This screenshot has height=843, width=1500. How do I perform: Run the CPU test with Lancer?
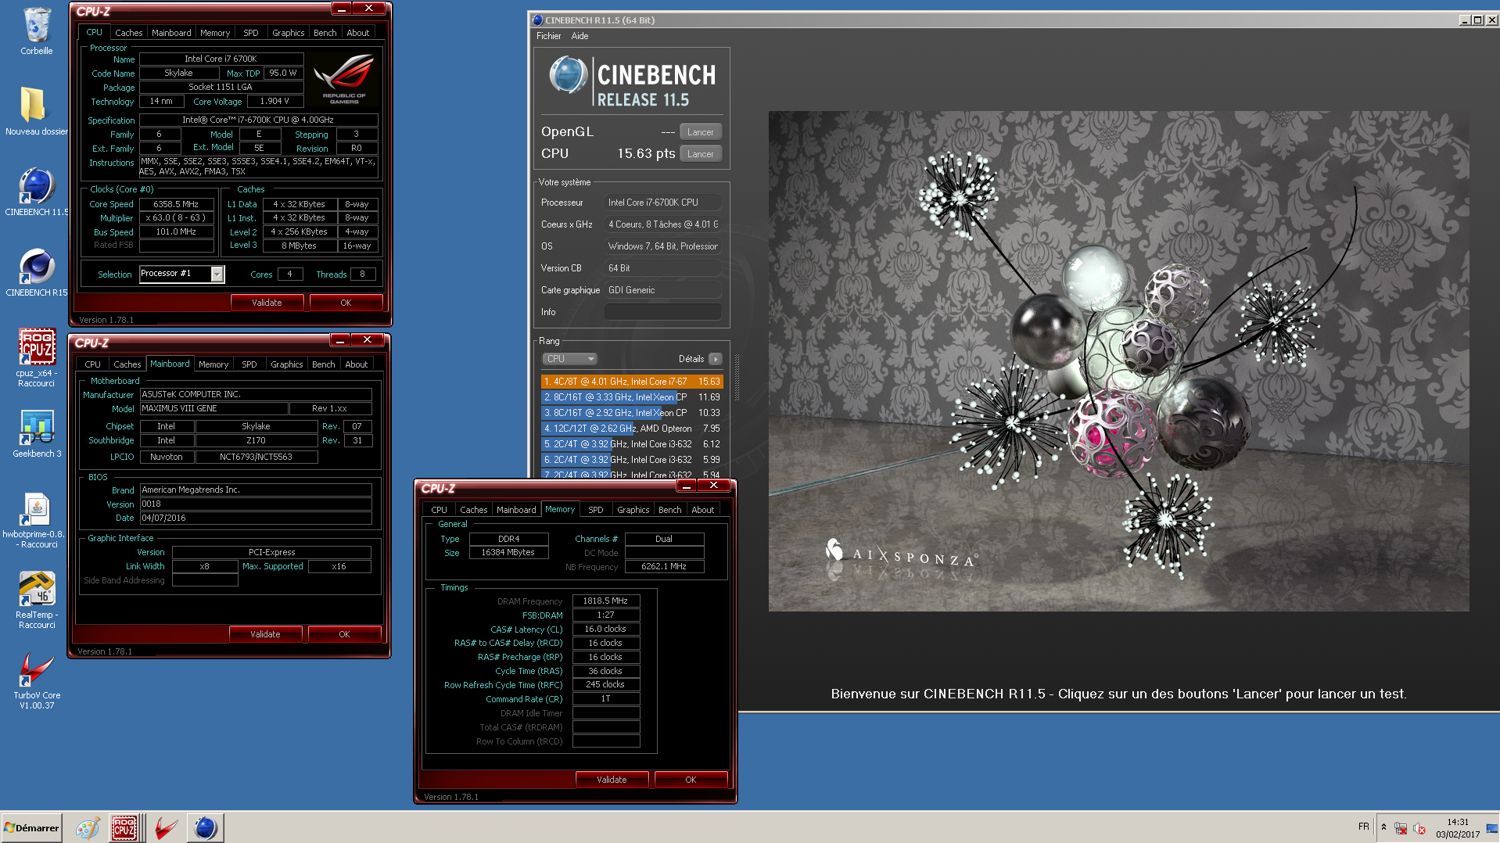click(x=700, y=154)
